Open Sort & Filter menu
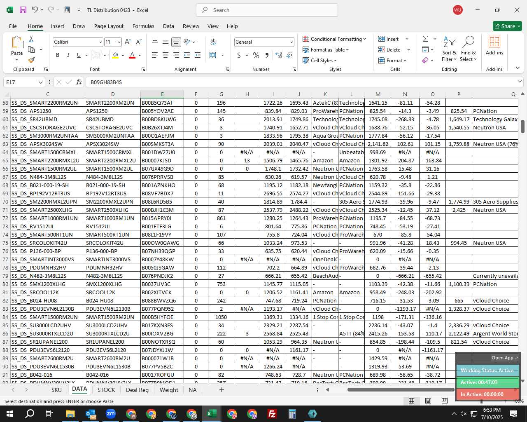The height and width of the screenshot is (422, 527). [x=449, y=49]
